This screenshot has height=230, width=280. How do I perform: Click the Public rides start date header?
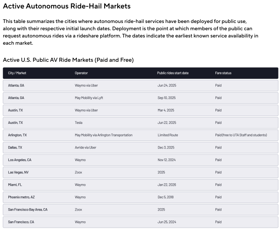[173, 73]
